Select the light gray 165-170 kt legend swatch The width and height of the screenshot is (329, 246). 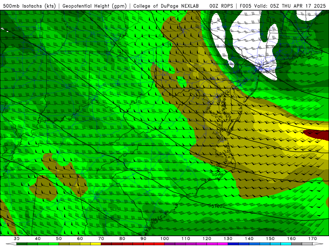point(307,244)
